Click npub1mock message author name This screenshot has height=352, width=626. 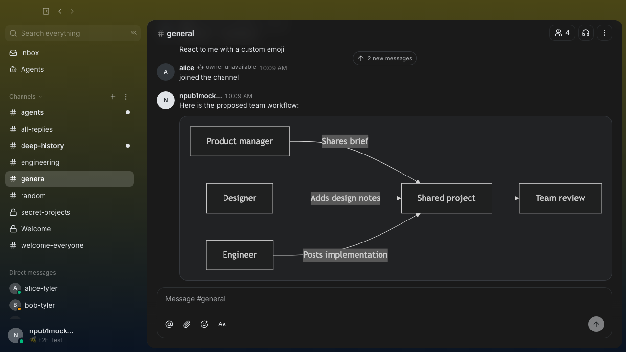coord(201,96)
